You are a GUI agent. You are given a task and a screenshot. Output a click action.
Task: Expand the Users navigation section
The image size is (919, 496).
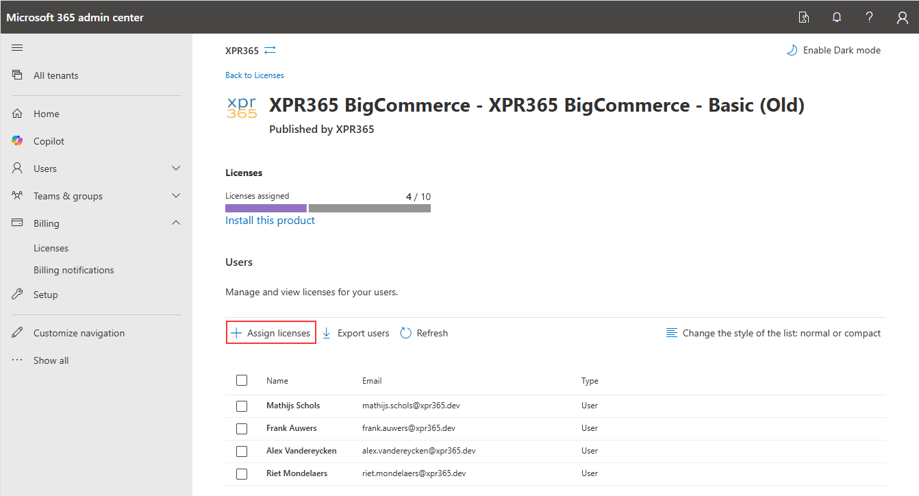click(x=175, y=169)
